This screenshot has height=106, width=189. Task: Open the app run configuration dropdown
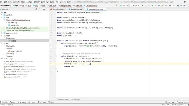pyautogui.click(x=124, y=6)
